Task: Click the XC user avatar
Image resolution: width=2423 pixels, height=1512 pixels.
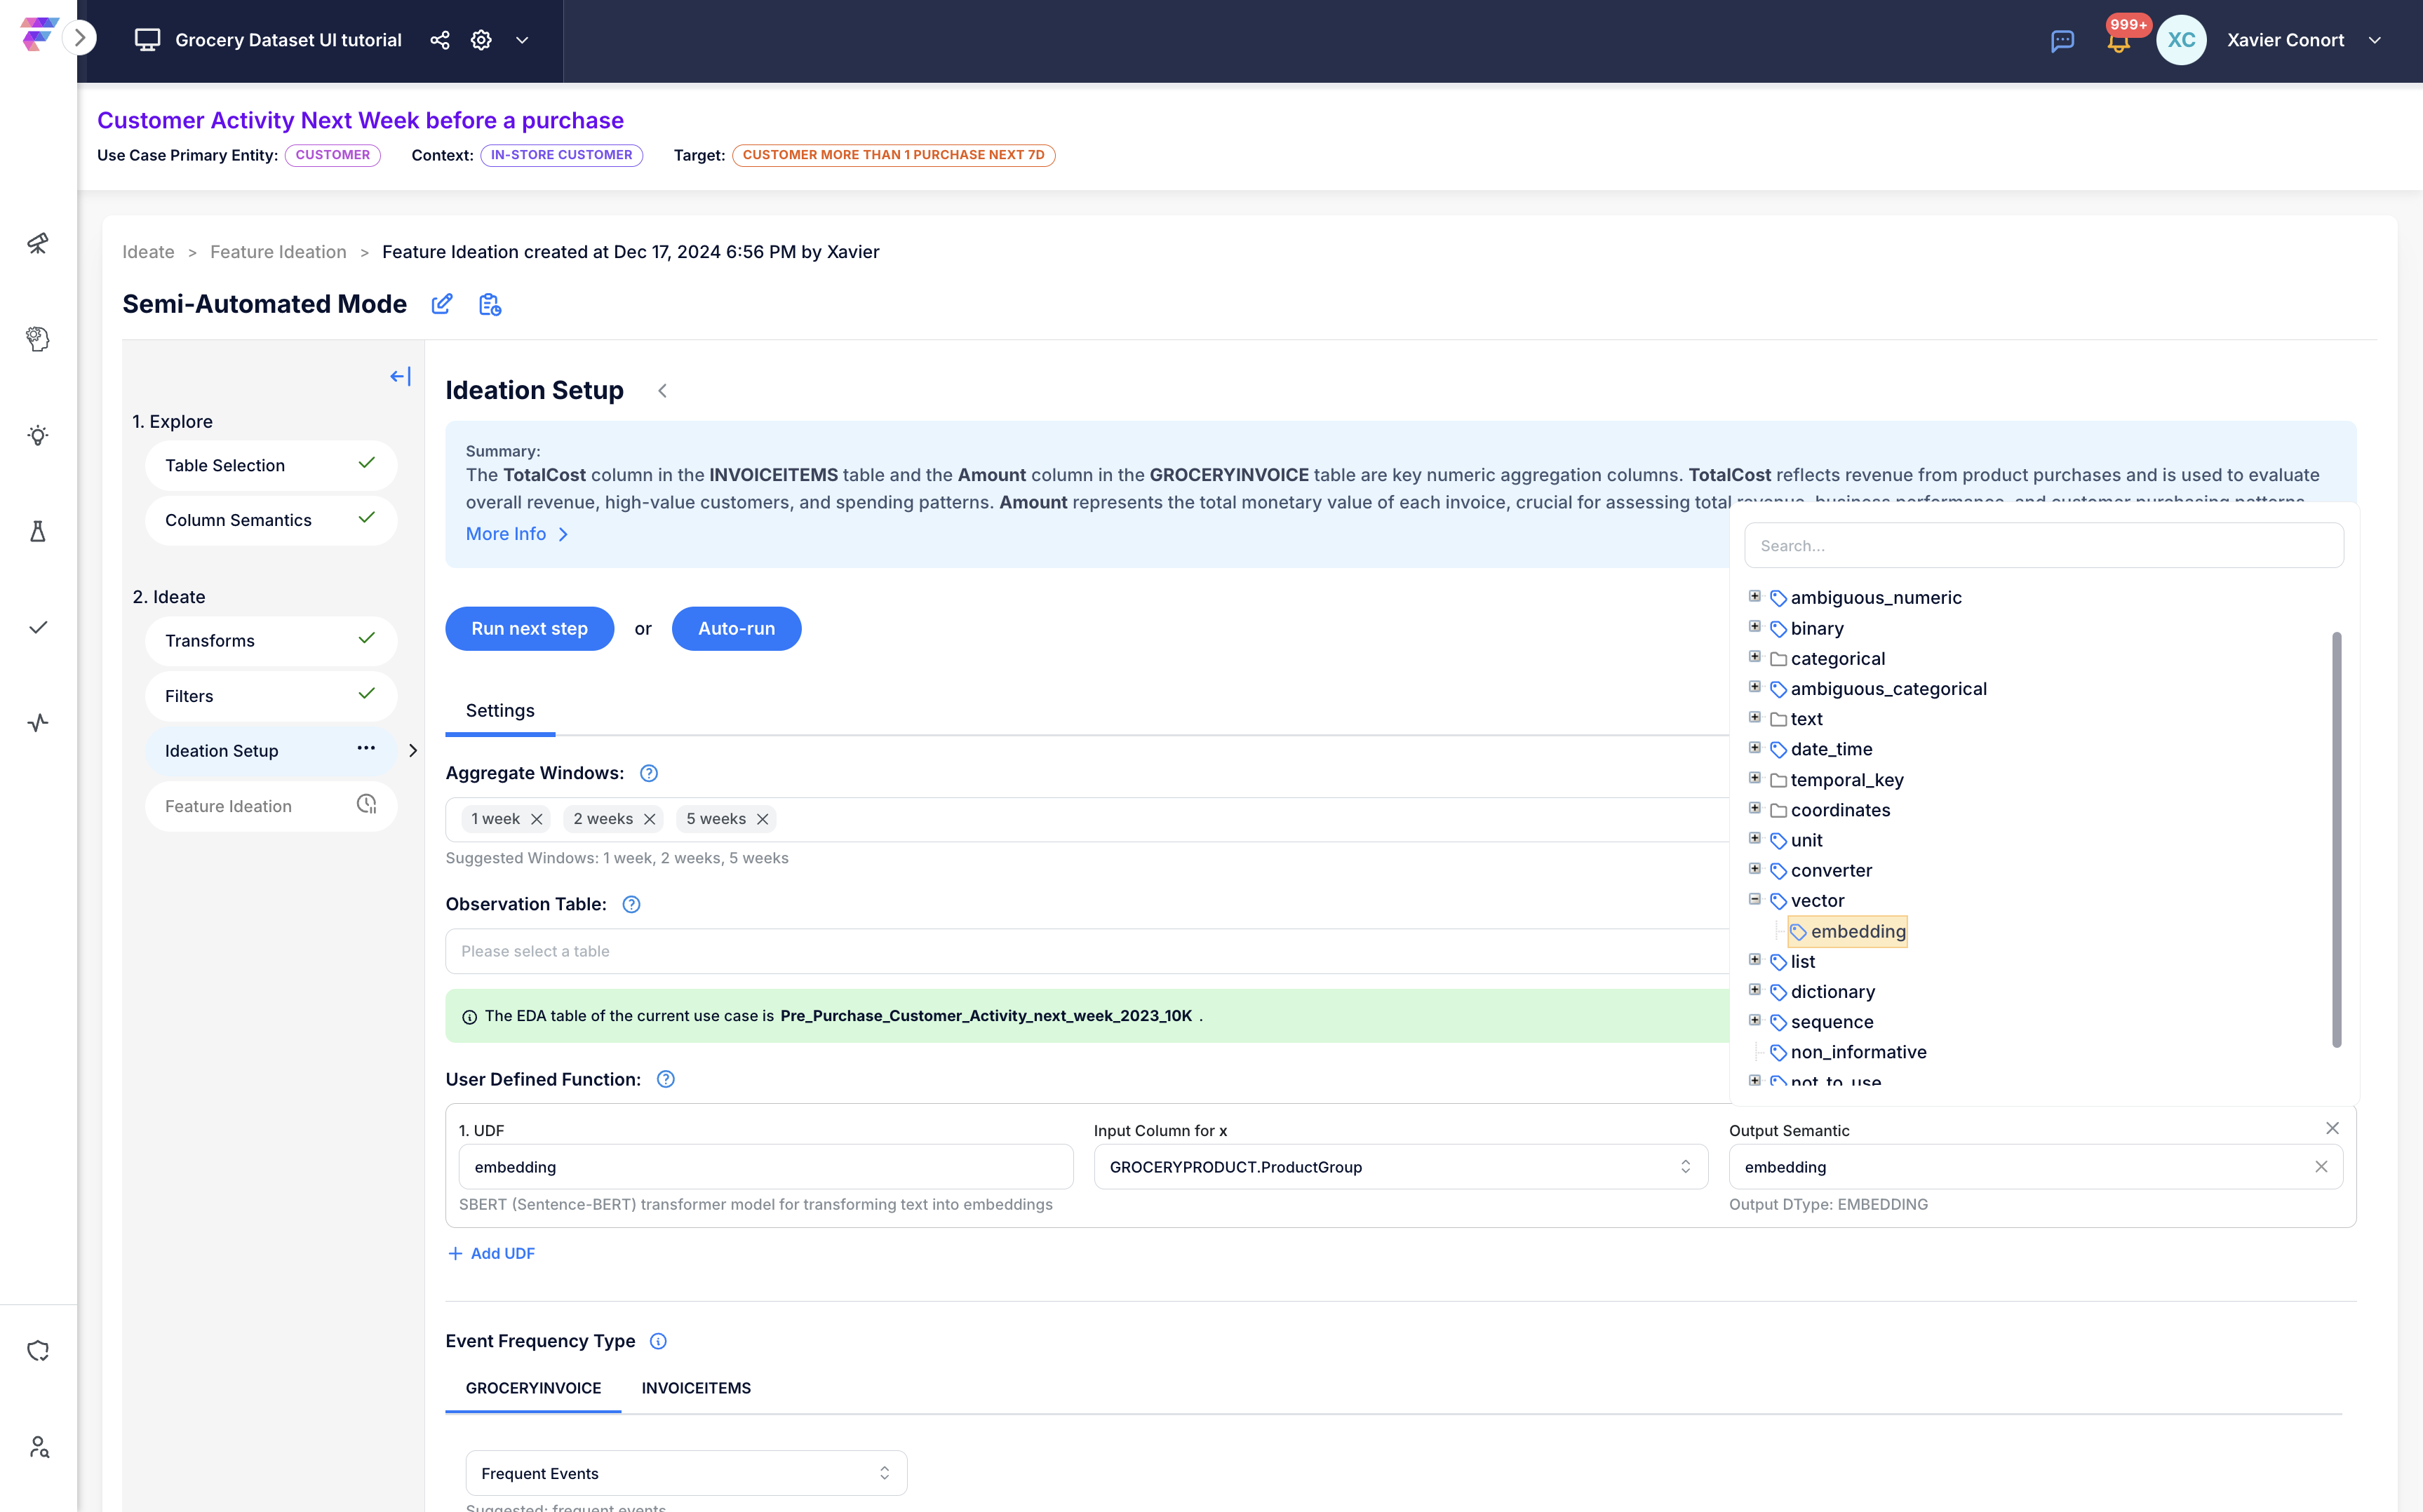Action: (x=2181, y=40)
